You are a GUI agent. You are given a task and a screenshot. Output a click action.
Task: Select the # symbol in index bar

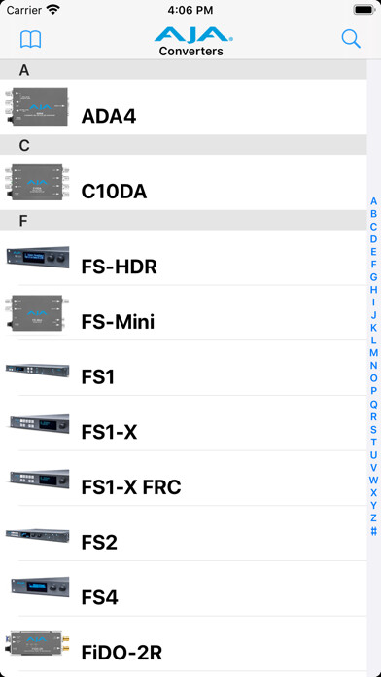(x=373, y=531)
